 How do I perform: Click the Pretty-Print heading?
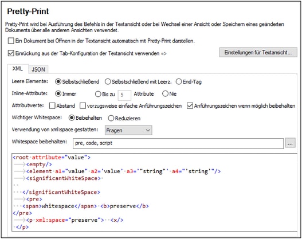[28, 11]
